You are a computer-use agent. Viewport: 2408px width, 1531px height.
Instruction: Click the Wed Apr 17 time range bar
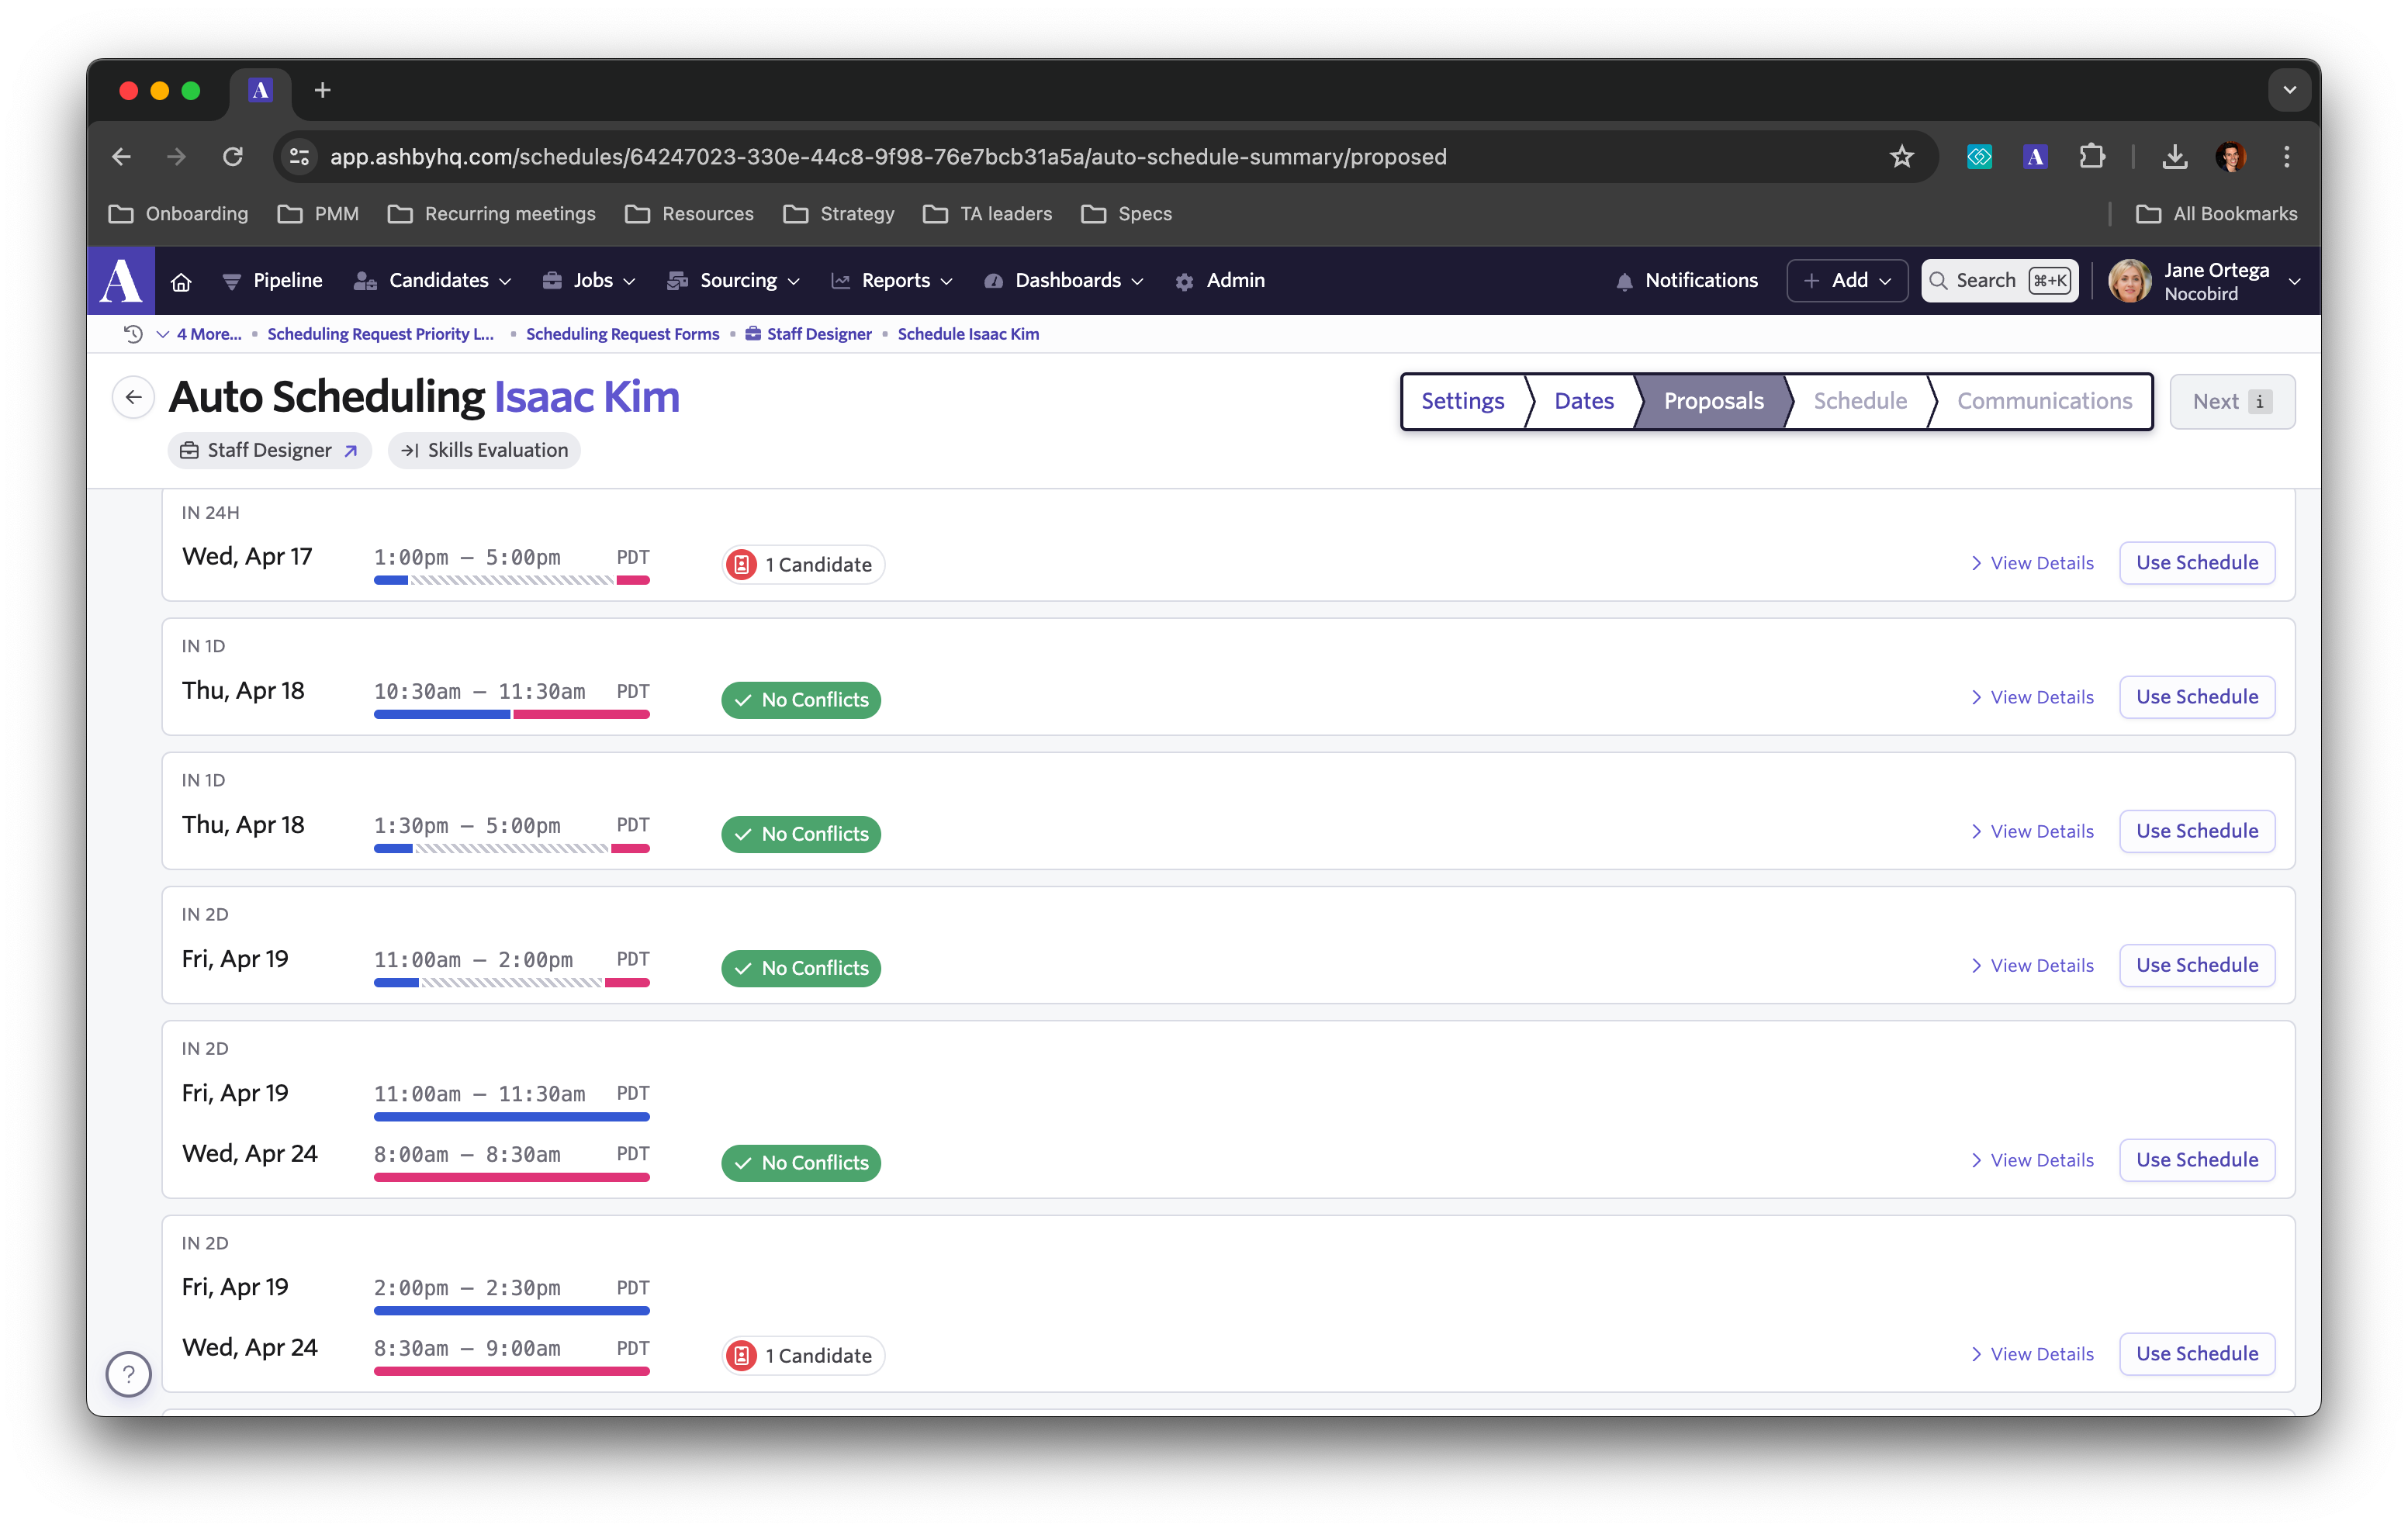point(511,580)
